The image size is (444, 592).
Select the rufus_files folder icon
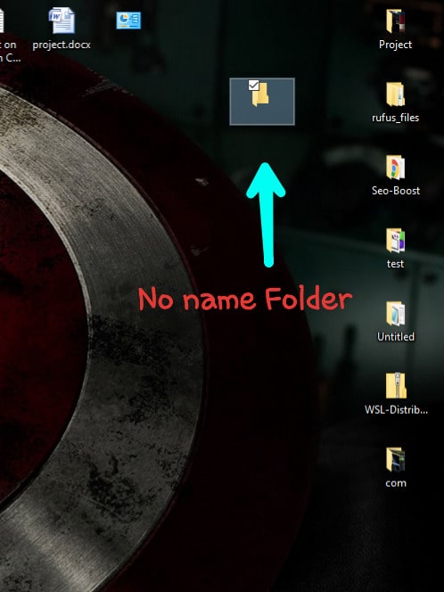pos(395,95)
